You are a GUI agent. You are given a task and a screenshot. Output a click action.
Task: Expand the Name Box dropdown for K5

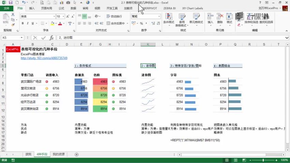[x=21, y=38]
